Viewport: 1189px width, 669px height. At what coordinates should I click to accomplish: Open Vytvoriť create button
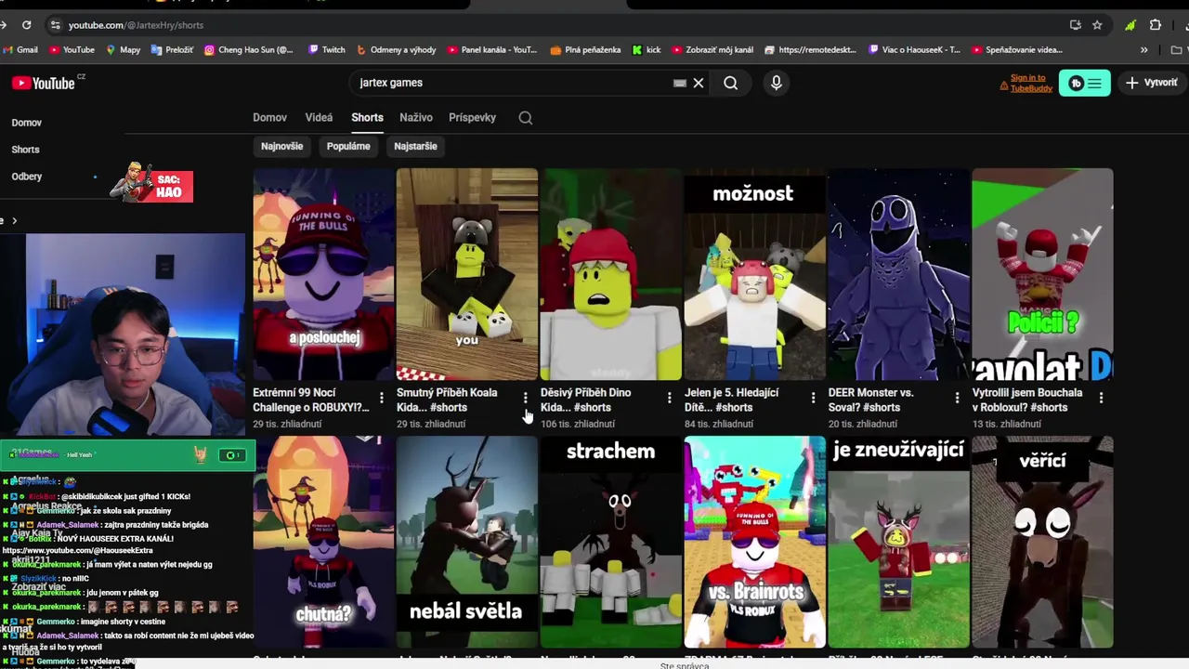[x=1152, y=83]
